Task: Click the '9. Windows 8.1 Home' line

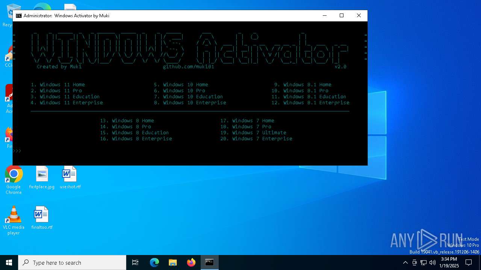Action: 303,85
